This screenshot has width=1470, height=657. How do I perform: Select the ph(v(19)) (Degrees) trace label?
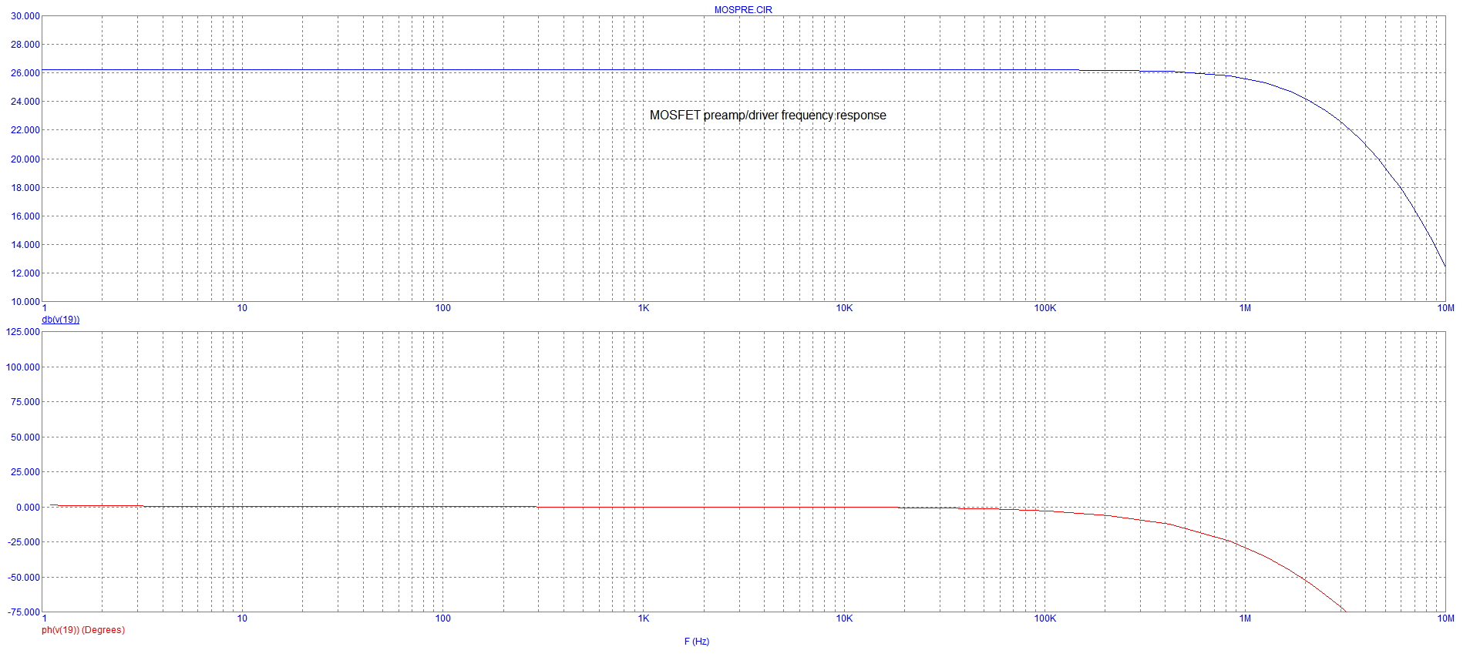click(x=83, y=630)
